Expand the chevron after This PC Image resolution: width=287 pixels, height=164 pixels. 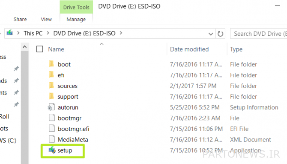point(48,33)
